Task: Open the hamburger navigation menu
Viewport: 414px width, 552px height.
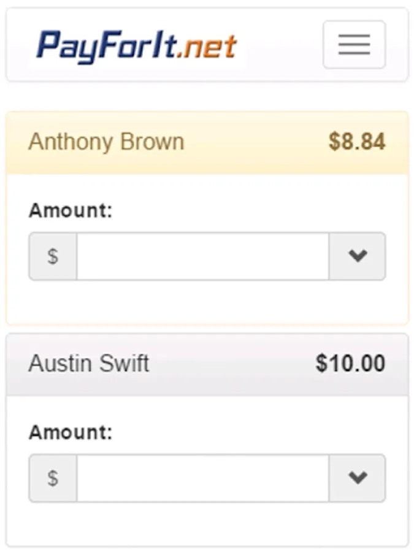Action: pos(354,44)
